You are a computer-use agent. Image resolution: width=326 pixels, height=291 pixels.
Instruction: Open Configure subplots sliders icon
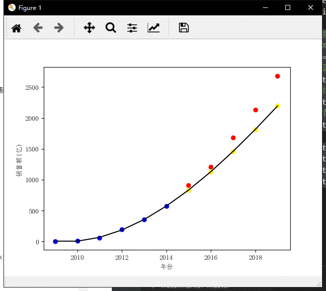coord(132,28)
